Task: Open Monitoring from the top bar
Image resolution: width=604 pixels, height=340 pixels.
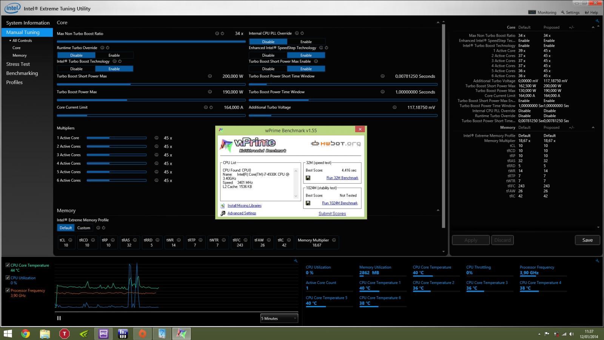Action: coord(542,12)
